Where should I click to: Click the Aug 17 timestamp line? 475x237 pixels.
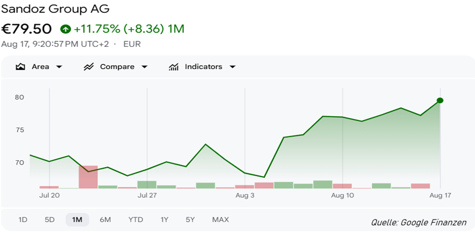[x=55, y=44]
